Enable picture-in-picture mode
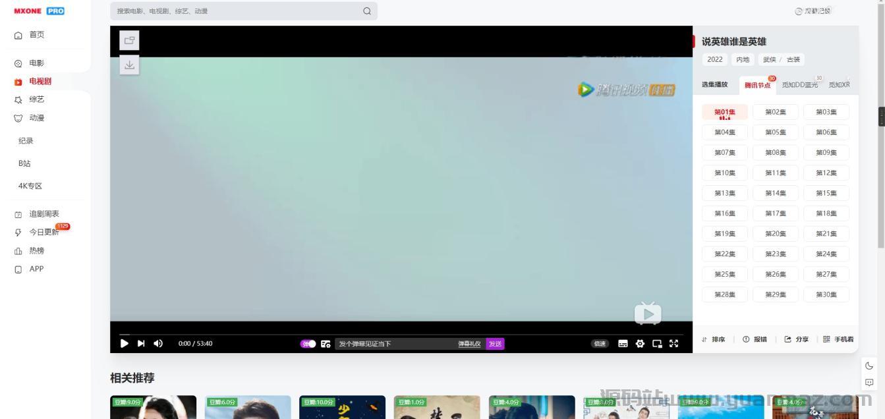 [656, 343]
